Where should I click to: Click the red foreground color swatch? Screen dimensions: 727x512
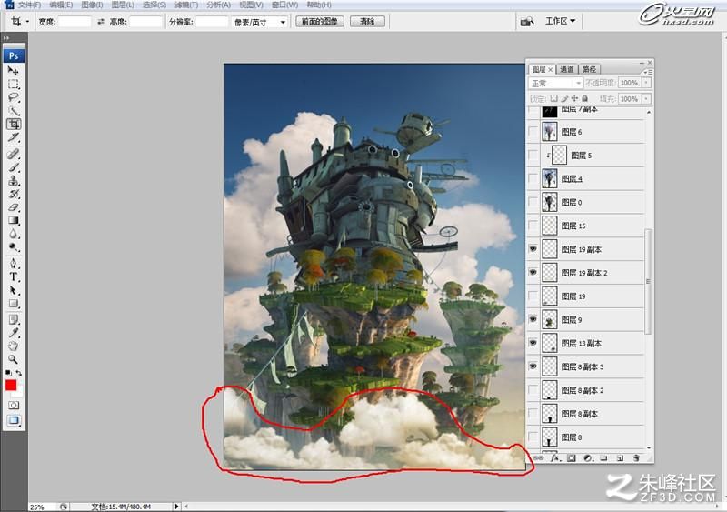coord(11,386)
